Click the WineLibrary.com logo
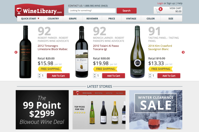This screenshot has height=132, width=199. 40,11
